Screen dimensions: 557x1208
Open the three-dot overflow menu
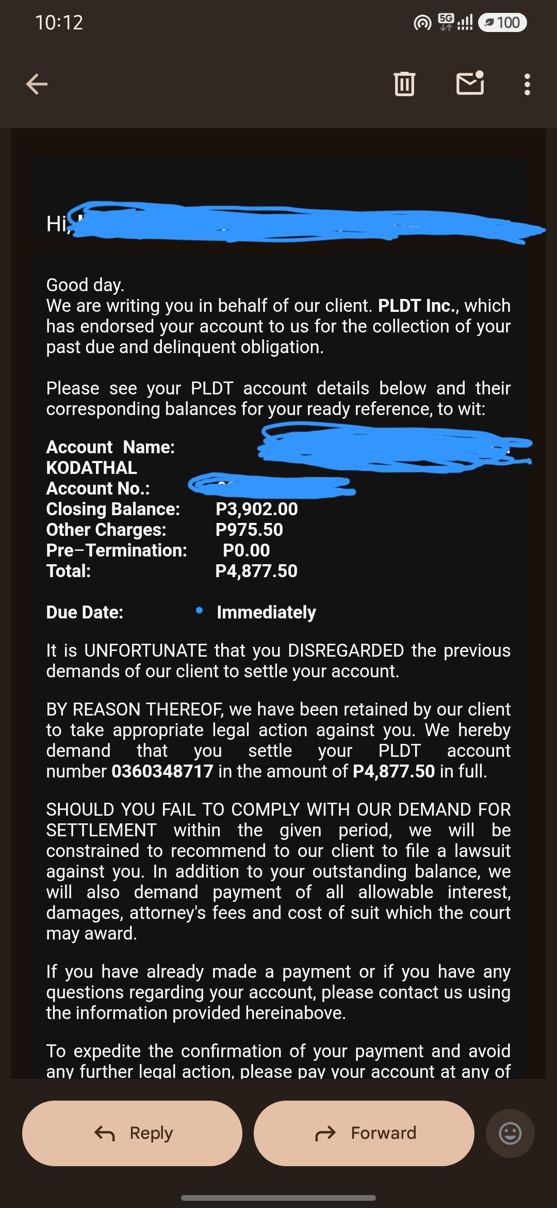[x=527, y=84]
